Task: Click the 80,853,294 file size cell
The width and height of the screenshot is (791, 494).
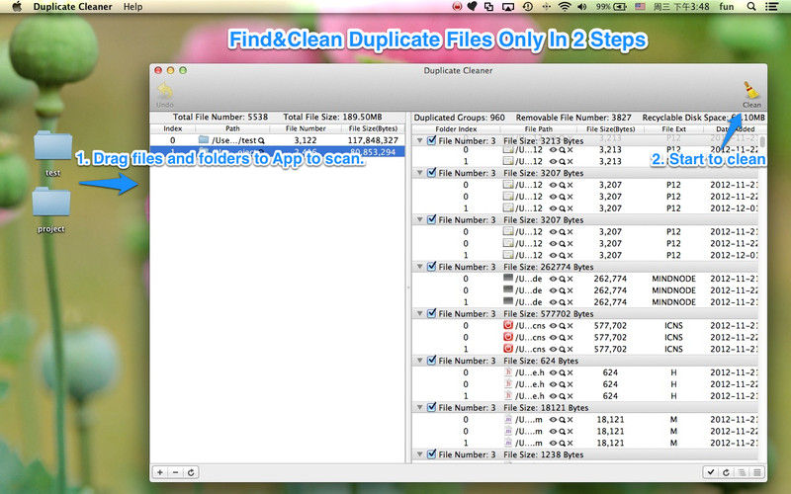Action: pos(374,152)
